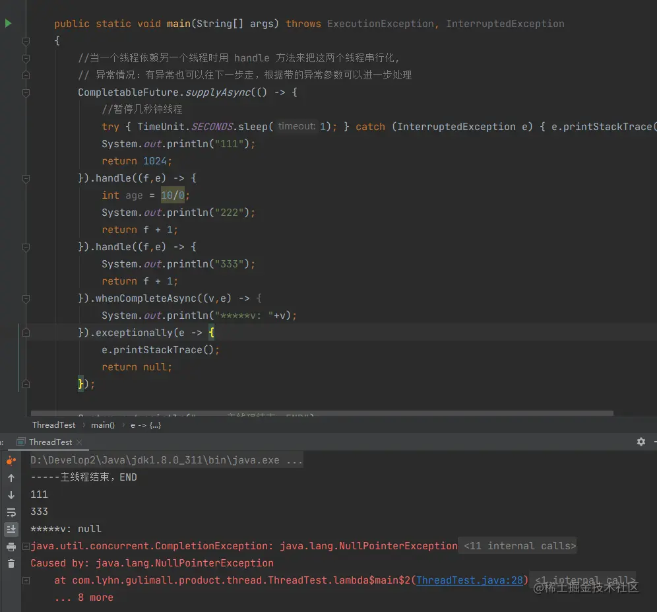The width and height of the screenshot is (657, 612).
Task: Print the console output
Action: [x=11, y=547]
